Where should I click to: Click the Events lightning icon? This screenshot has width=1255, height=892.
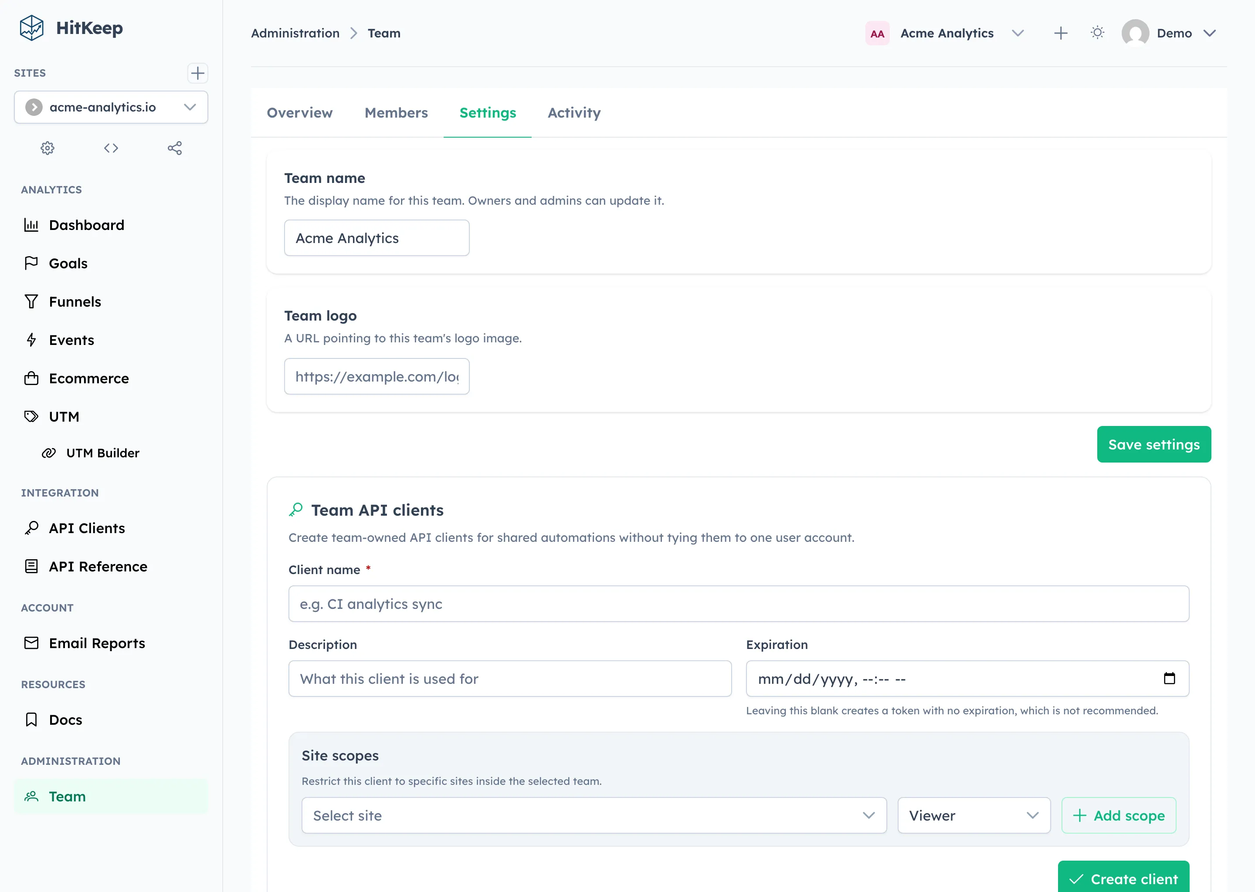(x=31, y=339)
